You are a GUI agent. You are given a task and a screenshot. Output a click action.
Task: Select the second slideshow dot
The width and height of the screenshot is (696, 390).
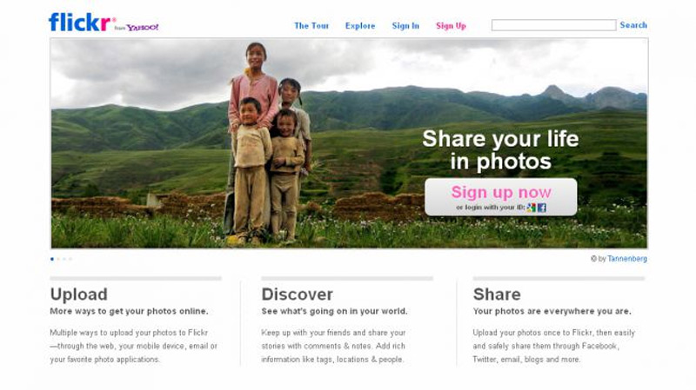pos(58,259)
